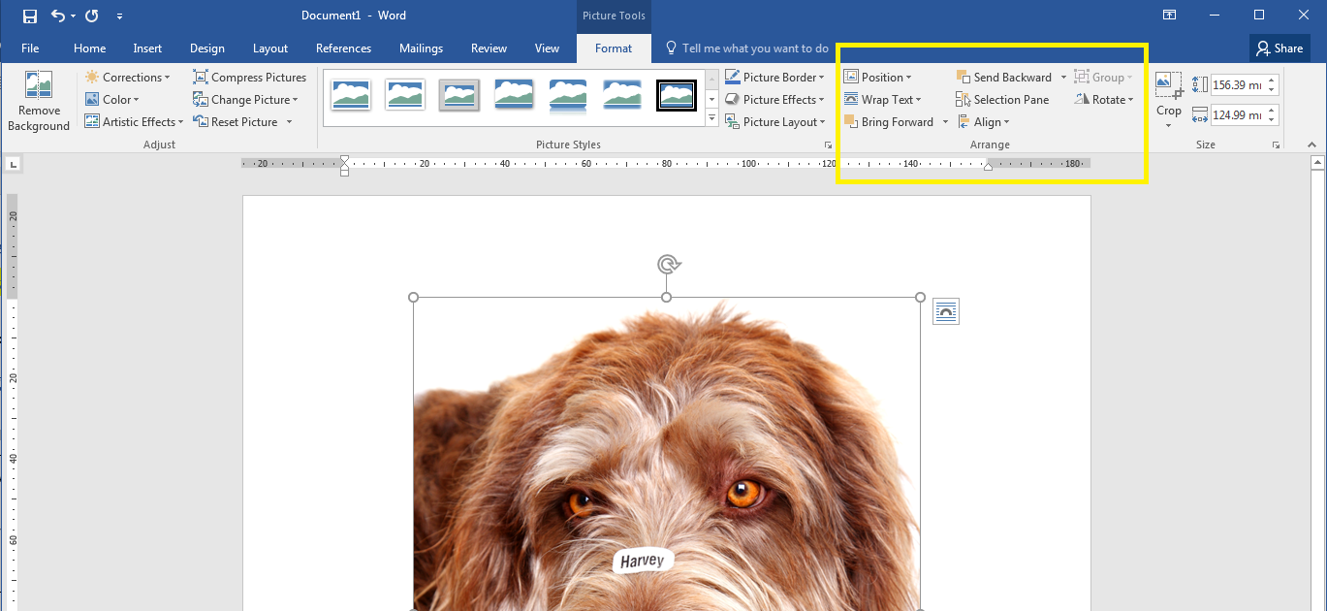Click Send Backward on the dog image
This screenshot has width=1327, height=611.
(x=1005, y=77)
